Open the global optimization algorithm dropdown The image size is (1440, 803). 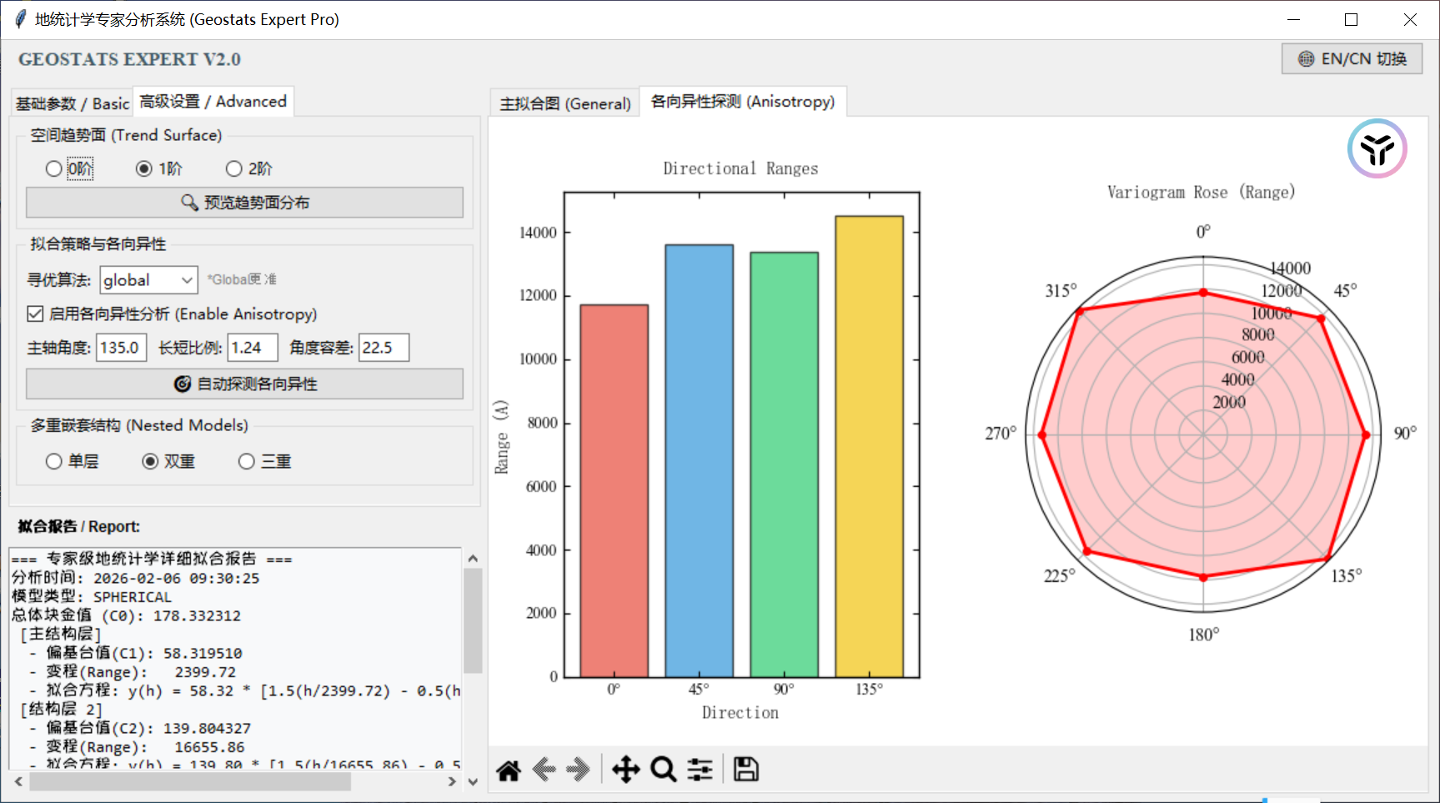click(x=148, y=280)
